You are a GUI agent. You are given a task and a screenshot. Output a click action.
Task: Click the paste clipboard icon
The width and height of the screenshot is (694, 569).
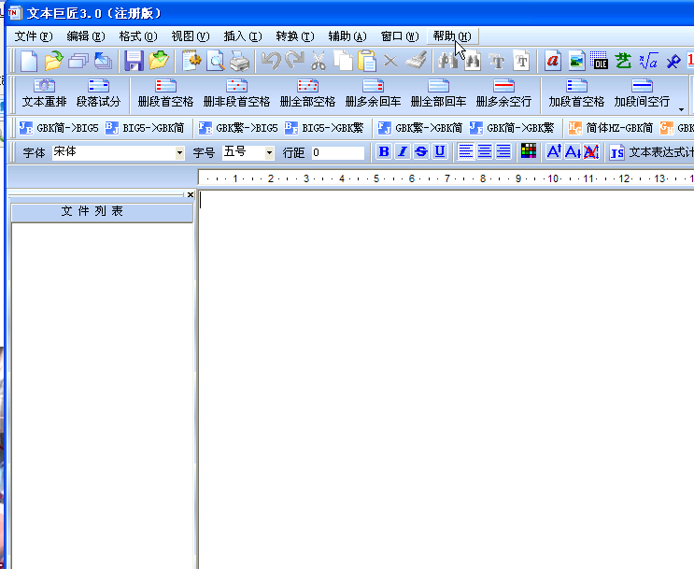(366, 61)
